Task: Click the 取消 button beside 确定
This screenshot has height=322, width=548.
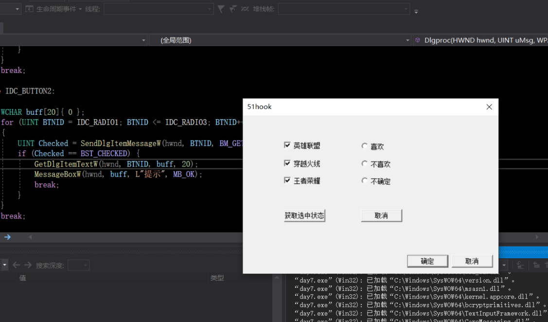Action: [472, 261]
